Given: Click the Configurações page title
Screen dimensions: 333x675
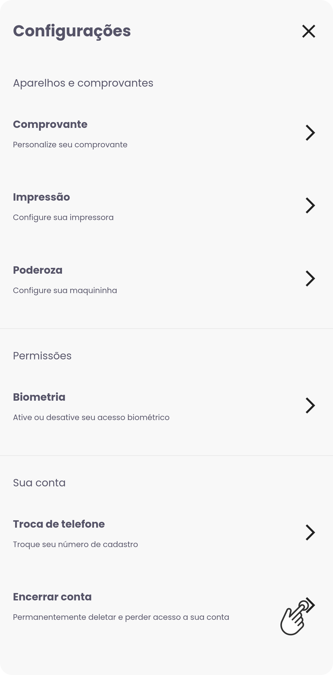Looking at the screenshot, I should [x=72, y=31].
